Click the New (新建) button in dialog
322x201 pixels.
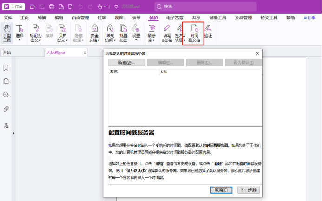click(x=126, y=63)
